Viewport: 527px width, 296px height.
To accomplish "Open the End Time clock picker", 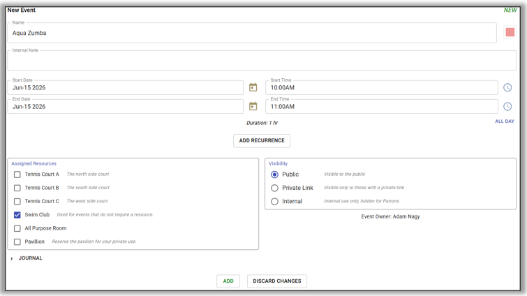I will (x=507, y=107).
